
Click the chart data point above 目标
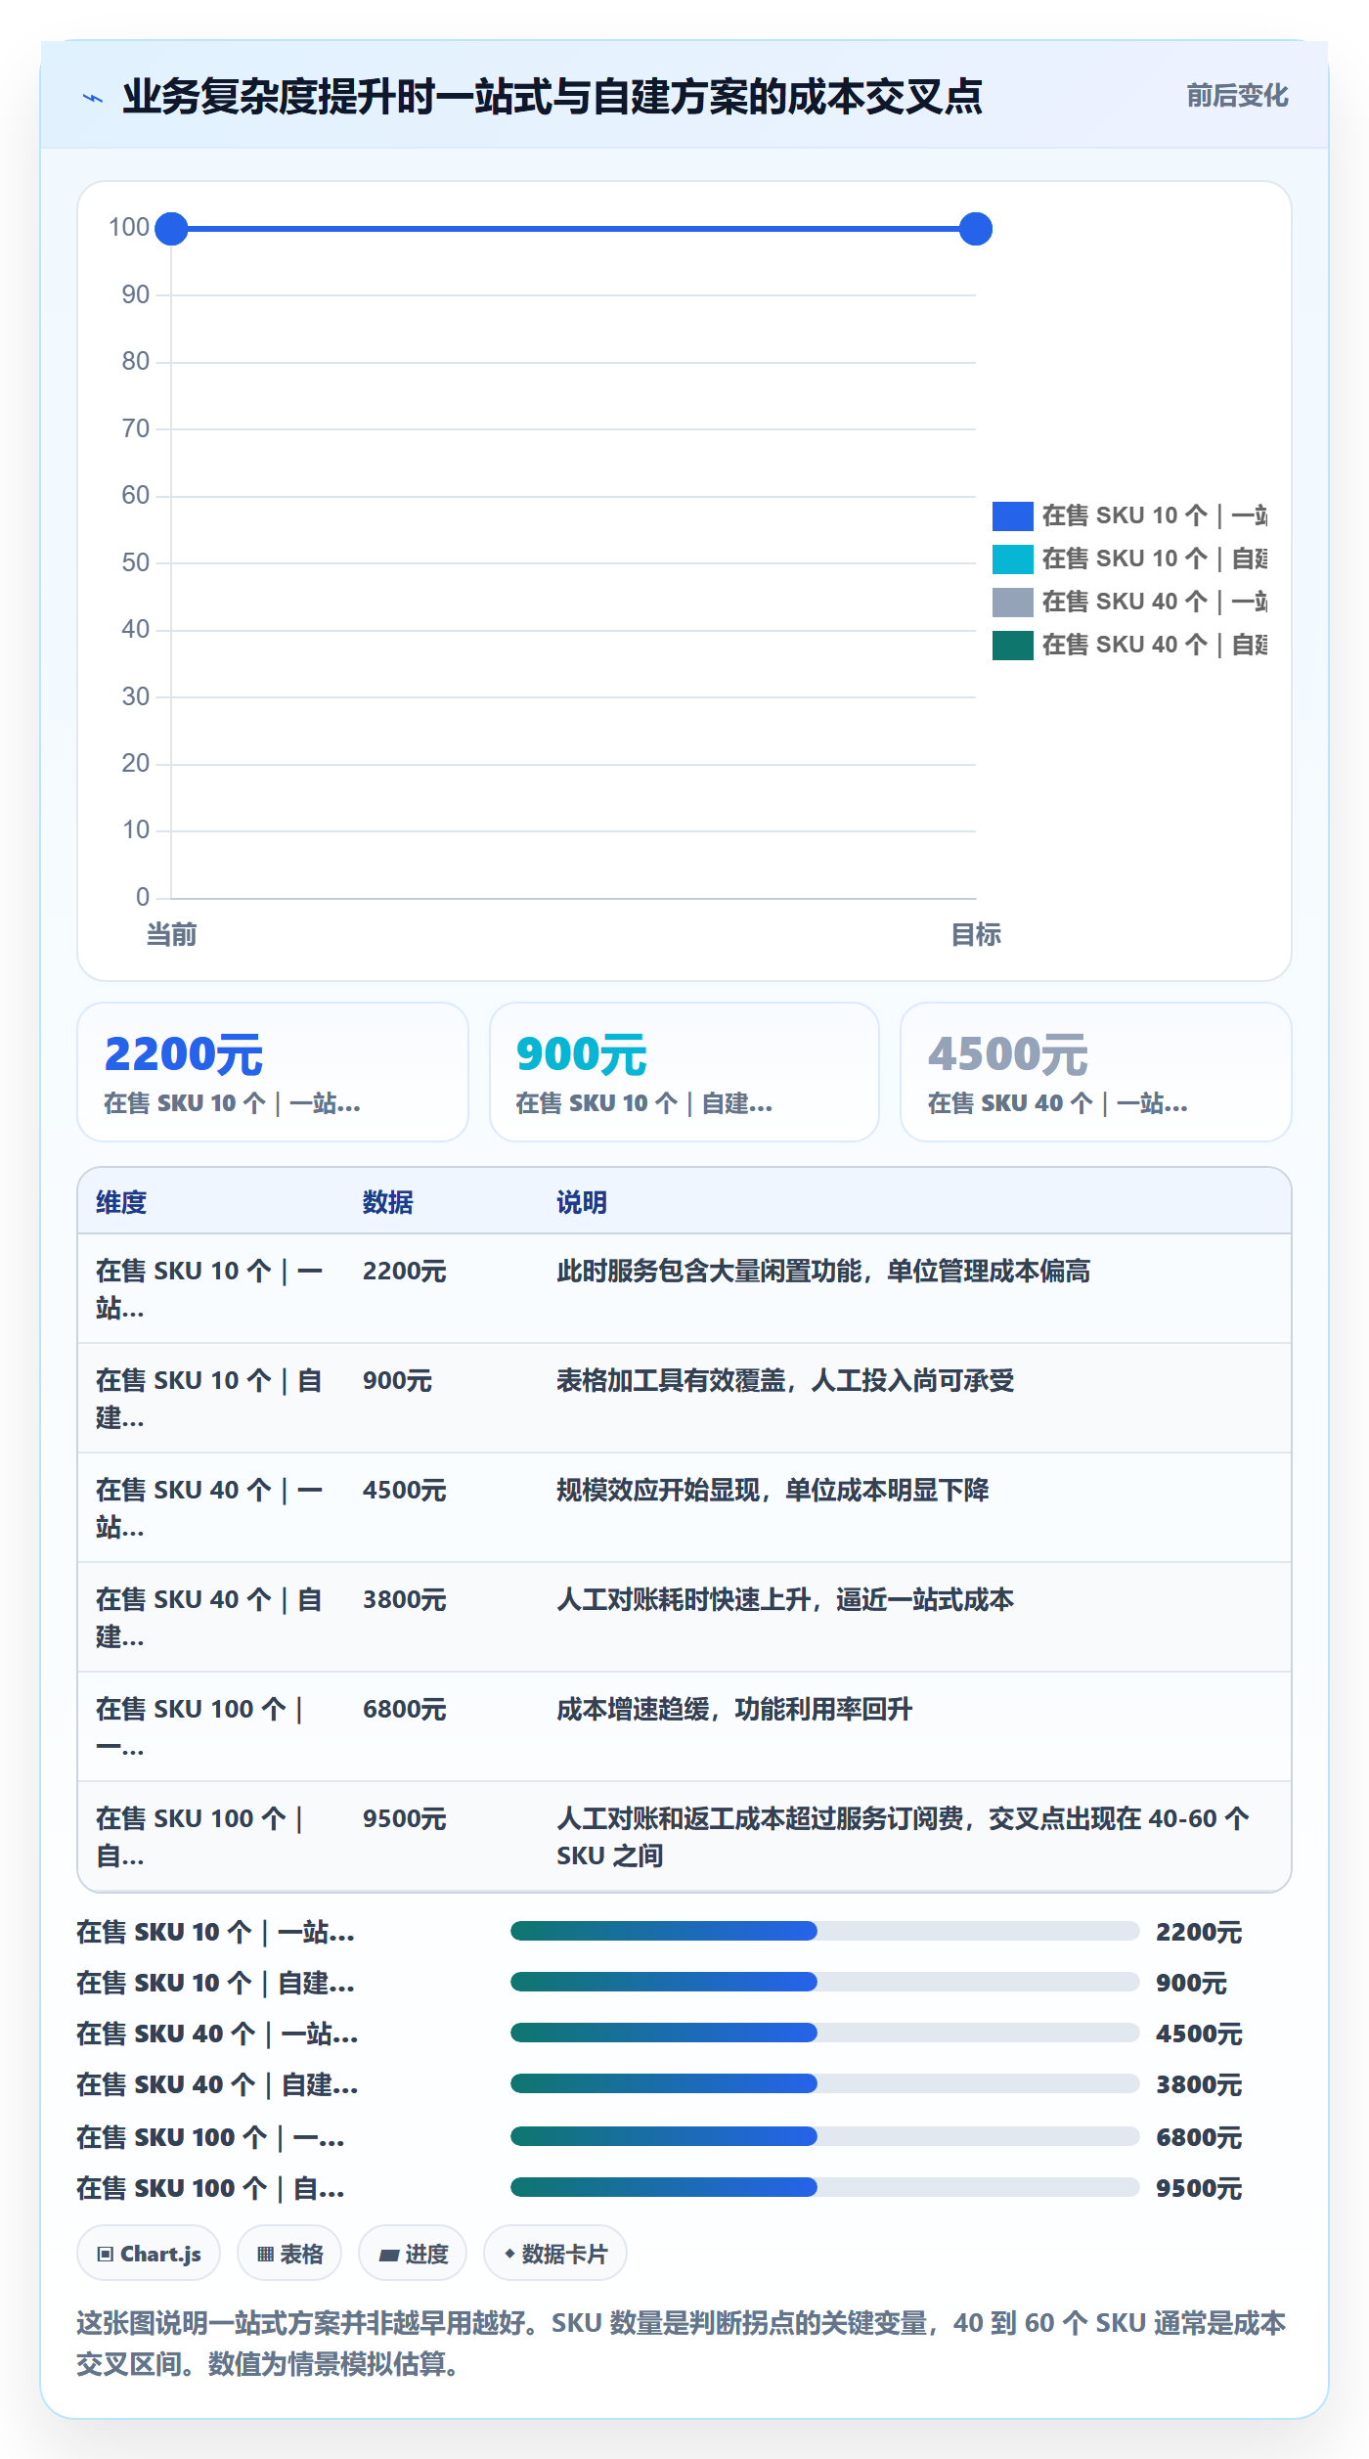pos(976,229)
